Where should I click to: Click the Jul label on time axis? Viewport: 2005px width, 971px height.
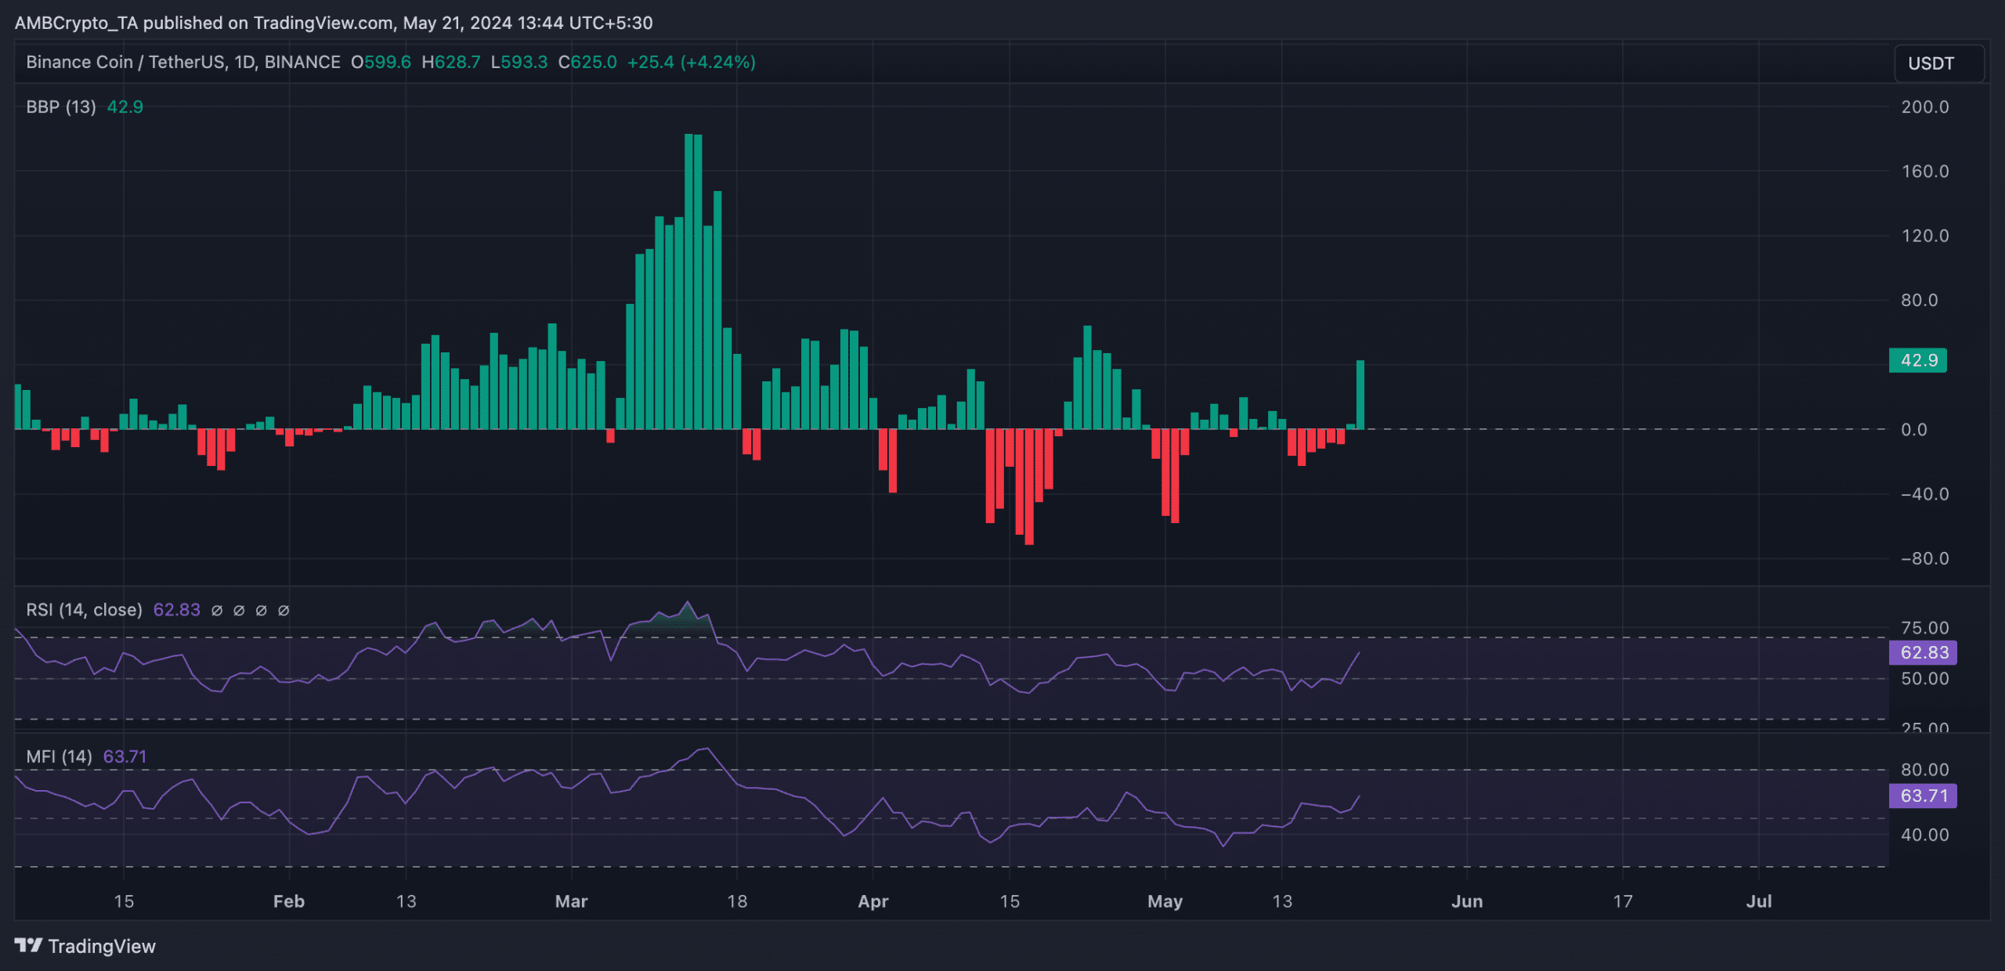point(1759,901)
